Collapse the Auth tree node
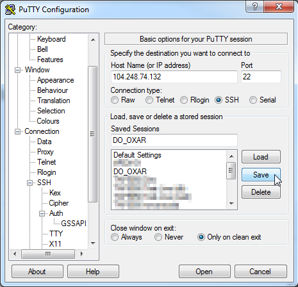 click(42, 213)
